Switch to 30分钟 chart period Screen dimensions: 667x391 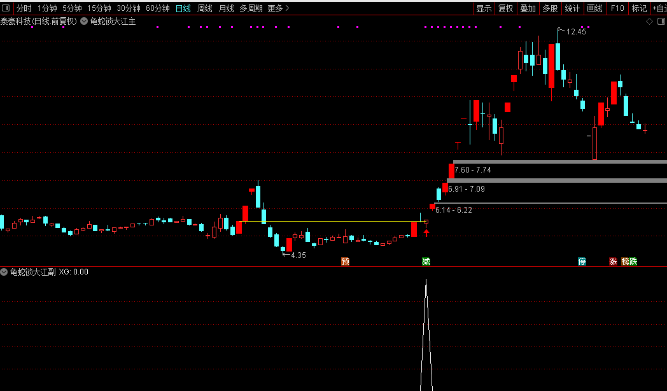click(129, 8)
